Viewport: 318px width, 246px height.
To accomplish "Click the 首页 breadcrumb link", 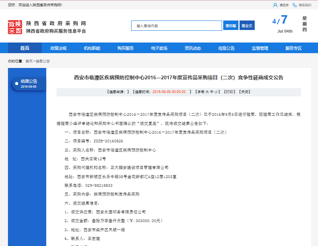I will 29,61.
